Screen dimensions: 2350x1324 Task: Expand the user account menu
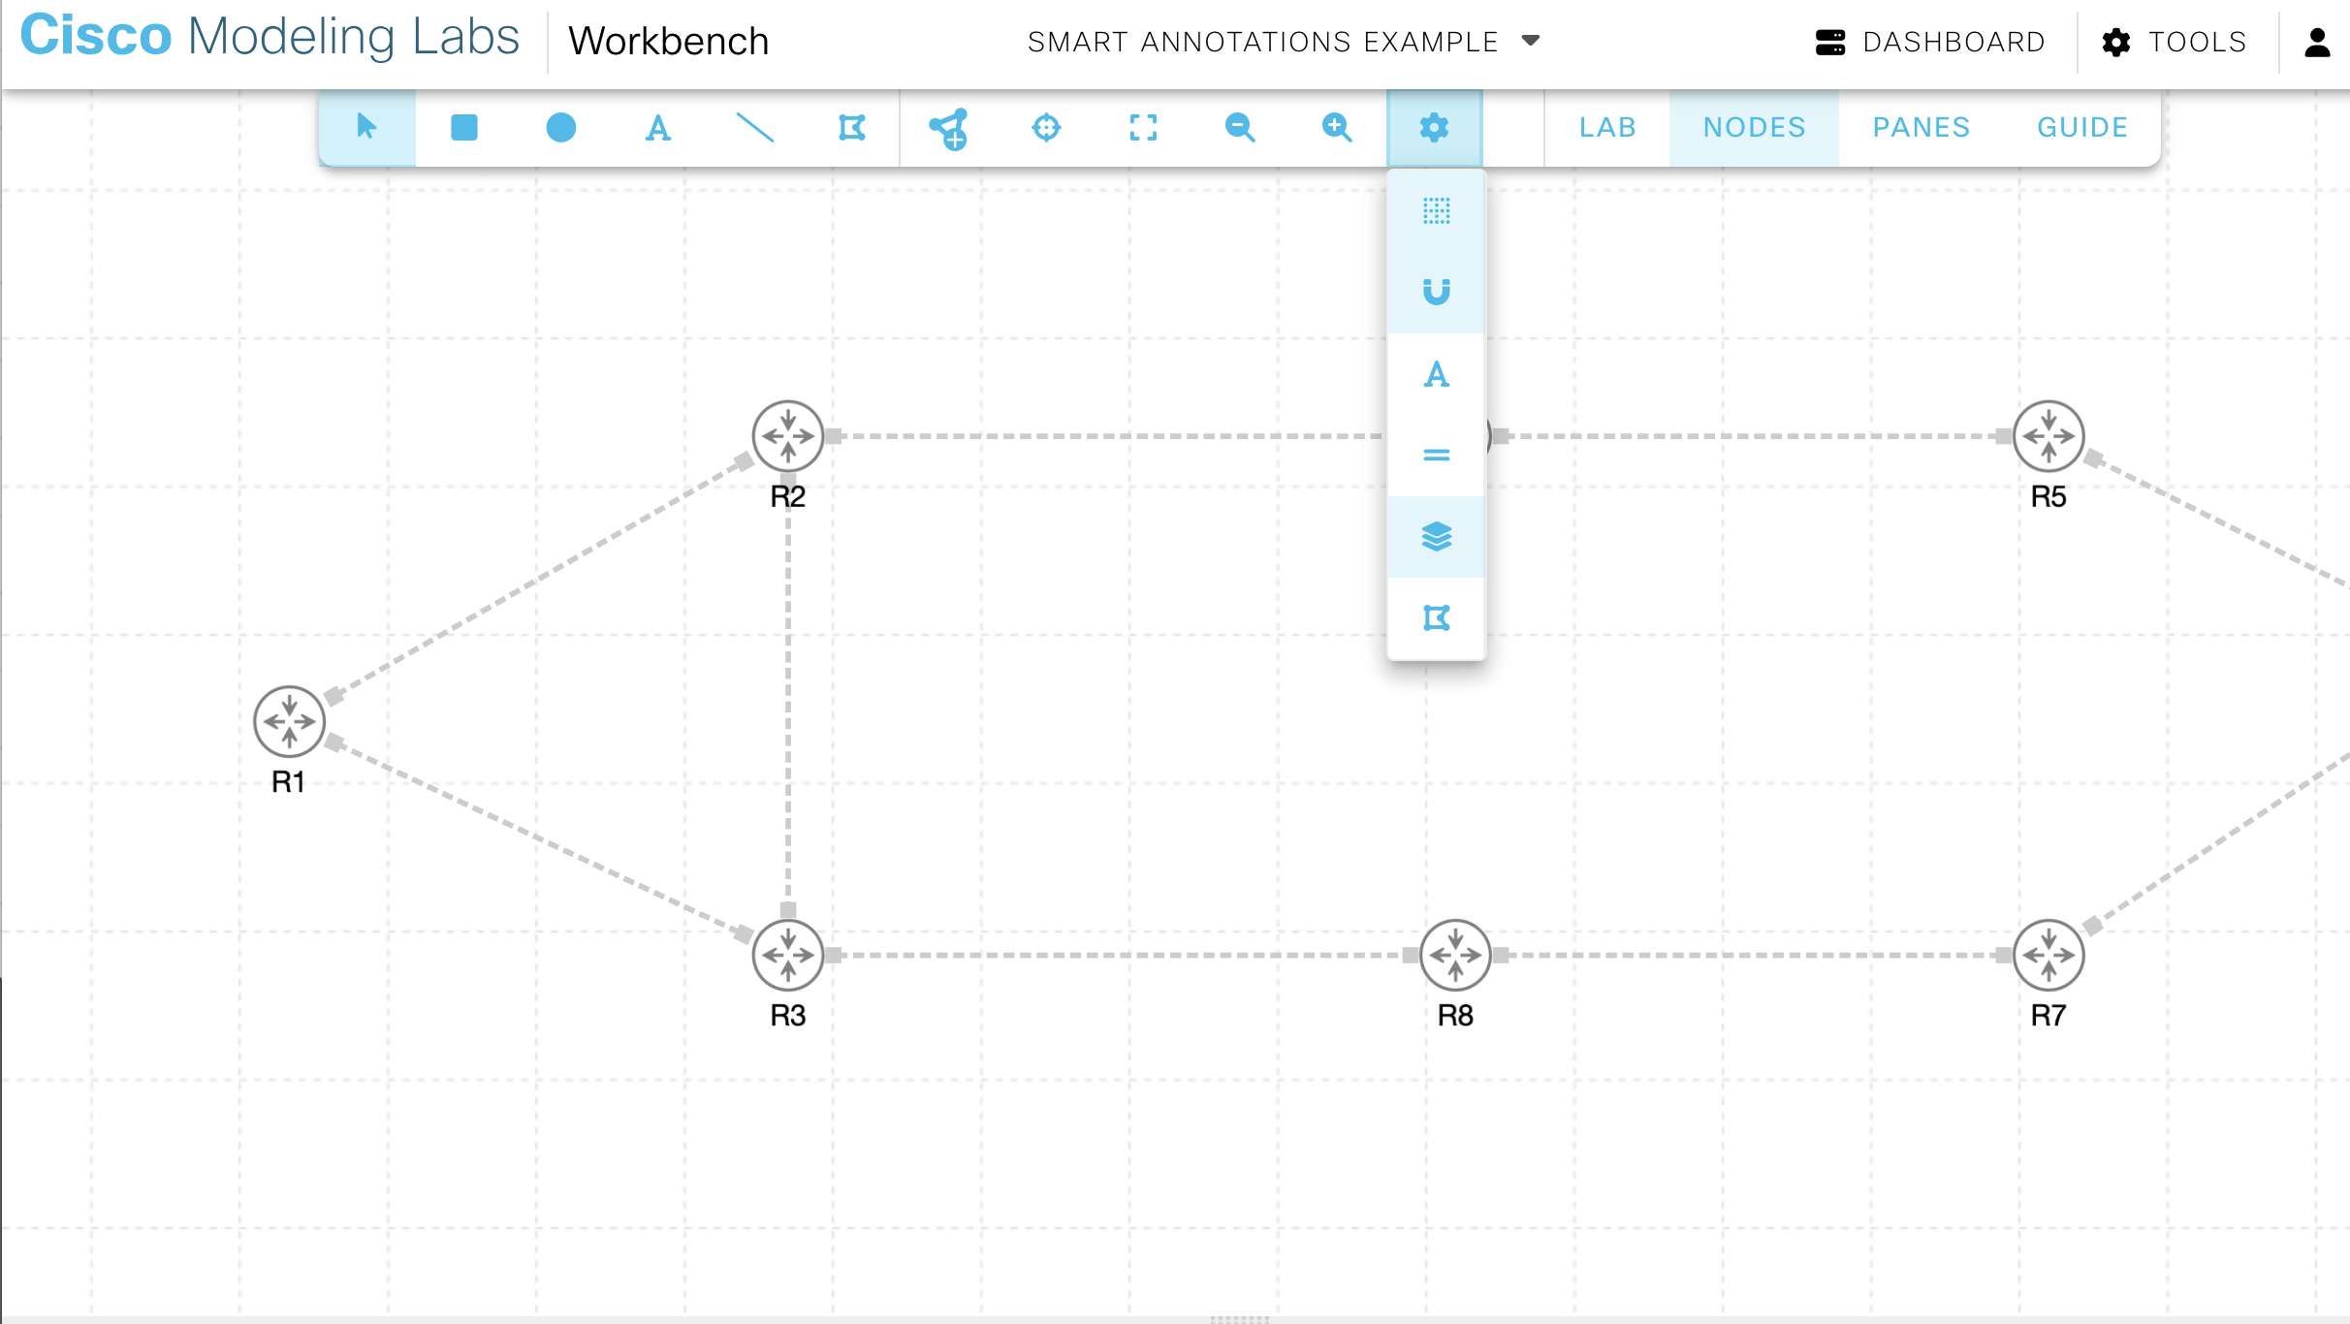pos(2317,41)
